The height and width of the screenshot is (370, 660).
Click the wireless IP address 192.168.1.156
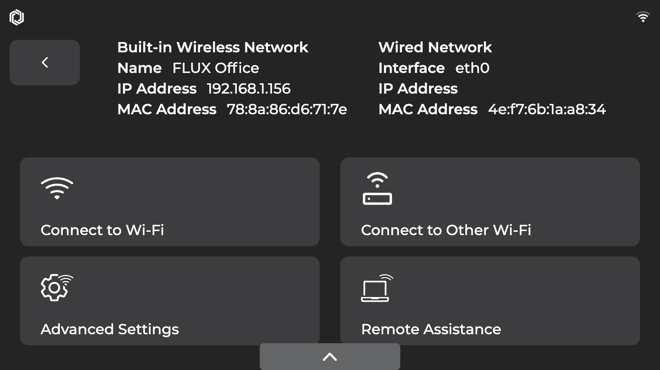pos(248,88)
